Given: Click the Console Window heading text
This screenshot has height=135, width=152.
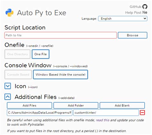Looking at the screenshot, I should (x=28, y=65).
